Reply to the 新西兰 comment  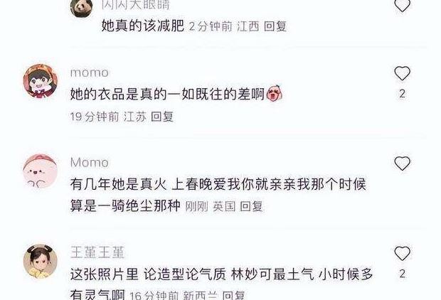(233, 296)
